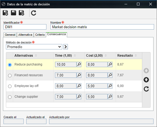Click Cost value field for Change supplier

point(97,97)
